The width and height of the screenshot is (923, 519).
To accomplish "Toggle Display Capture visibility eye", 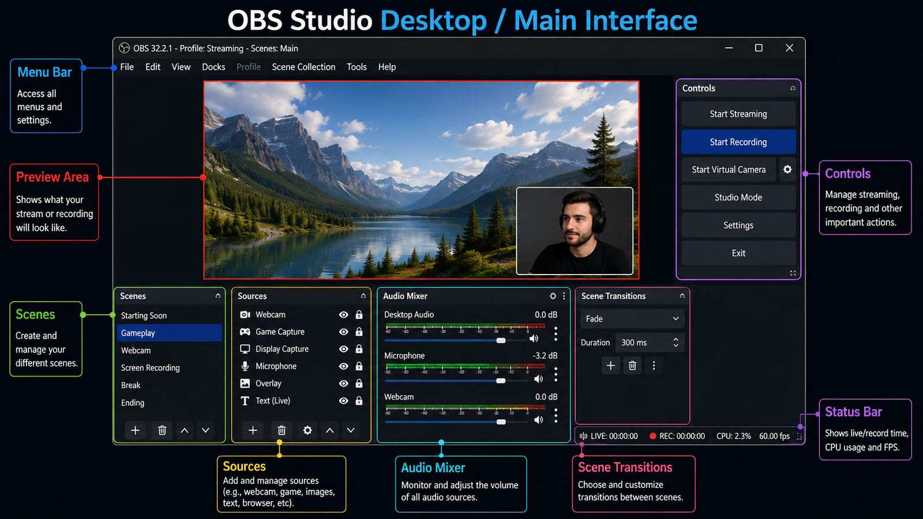I will (x=344, y=349).
